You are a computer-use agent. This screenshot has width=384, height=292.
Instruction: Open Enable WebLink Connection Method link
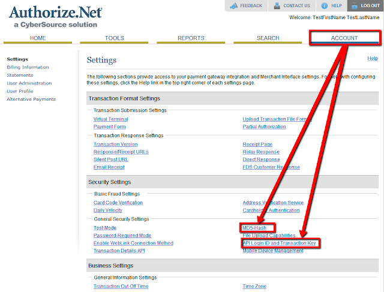click(133, 243)
